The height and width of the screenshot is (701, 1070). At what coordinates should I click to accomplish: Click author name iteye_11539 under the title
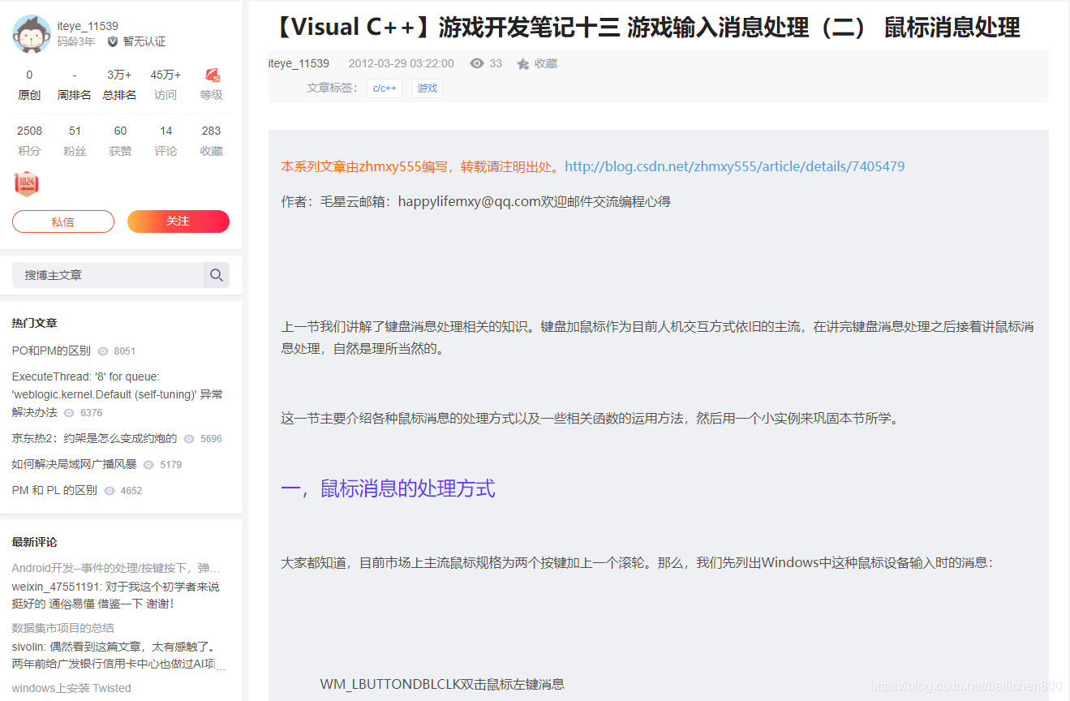point(299,63)
